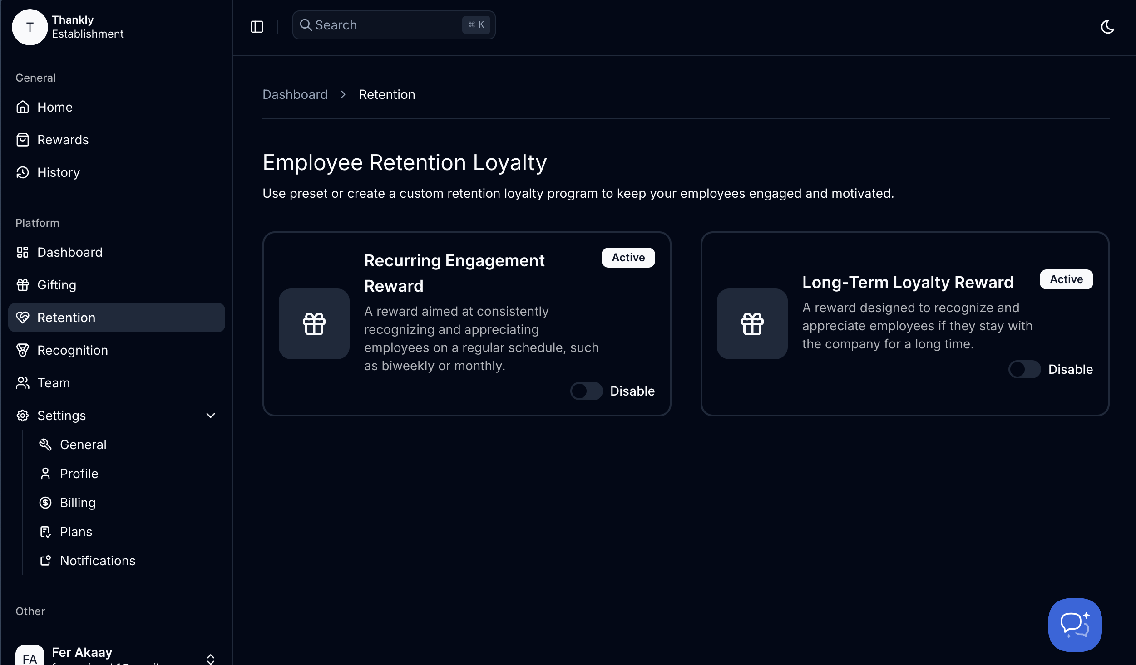Open the chat assistant bubble icon
Image resolution: width=1136 pixels, height=665 pixels.
(1074, 625)
